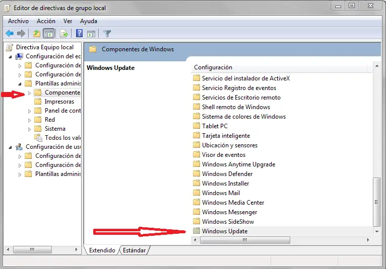
Task: Expand the Sistema tree node
Action: point(29,129)
